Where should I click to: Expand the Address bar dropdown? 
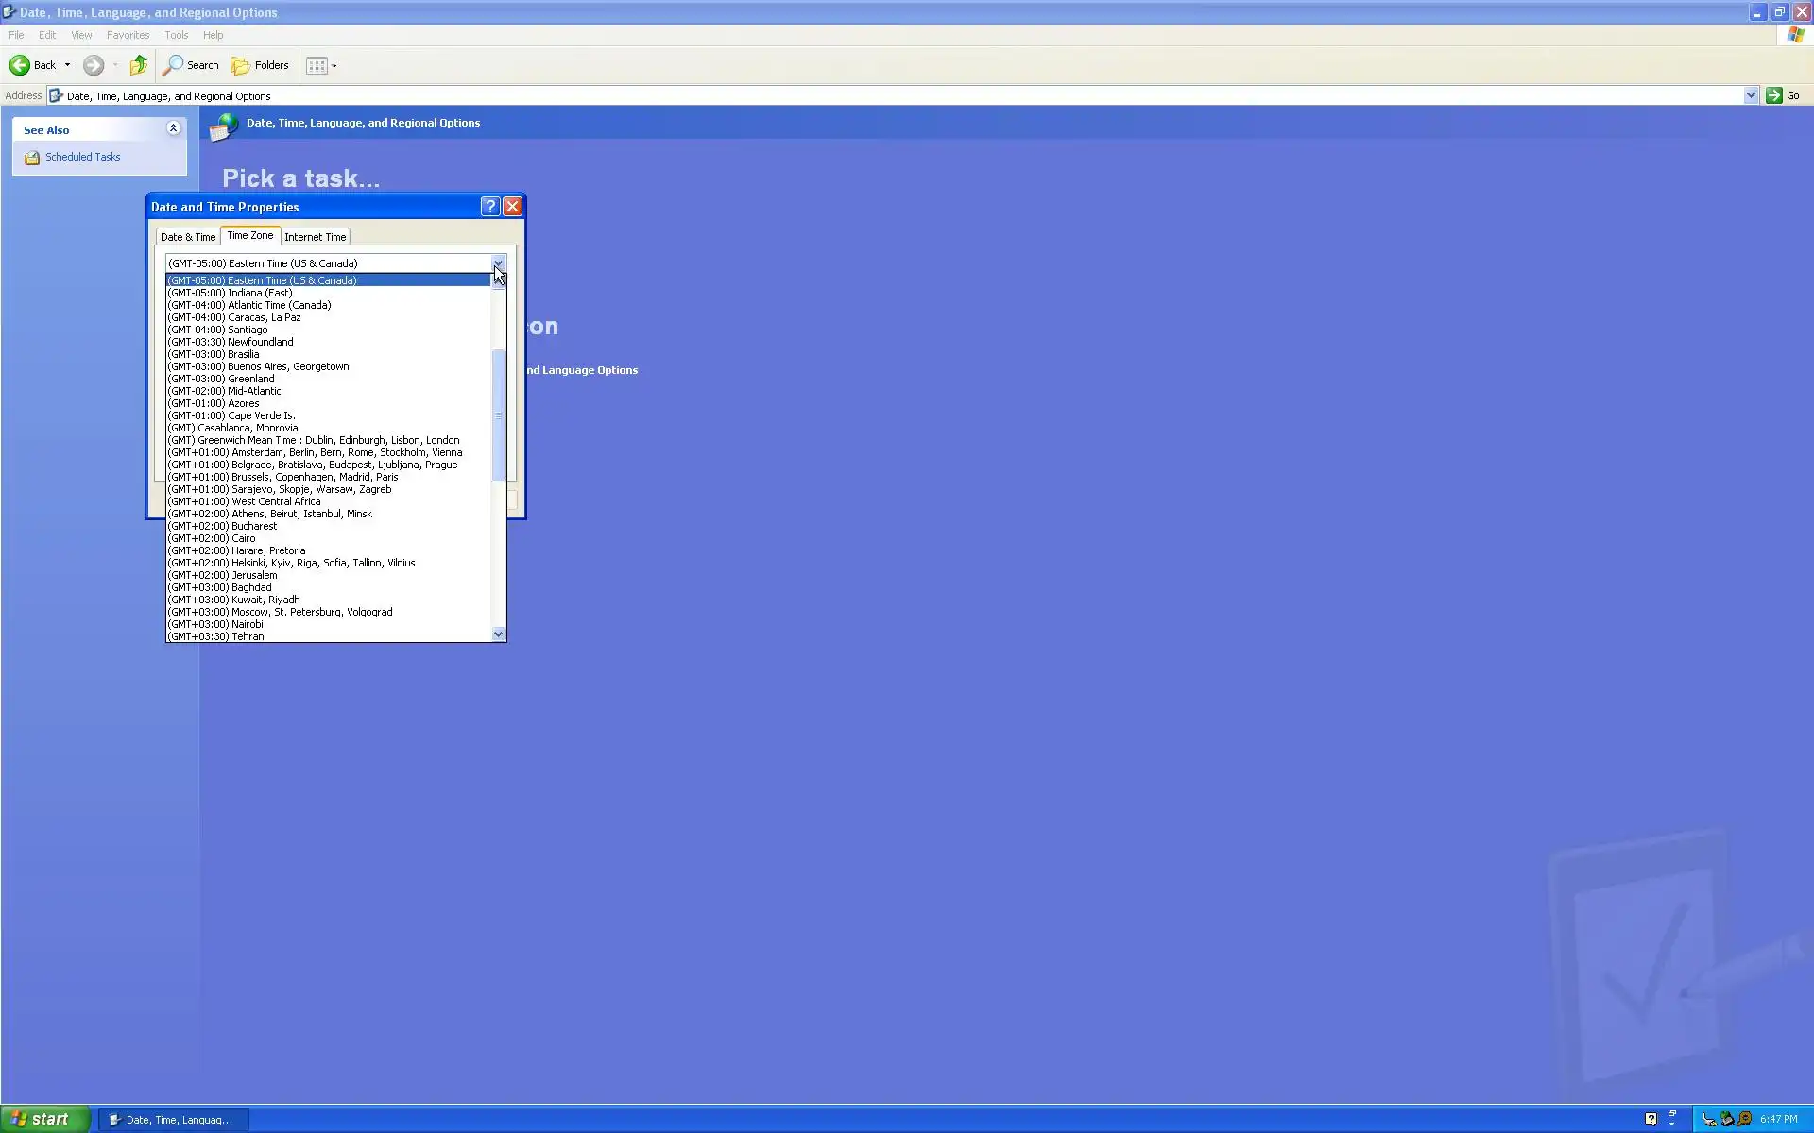(1750, 95)
